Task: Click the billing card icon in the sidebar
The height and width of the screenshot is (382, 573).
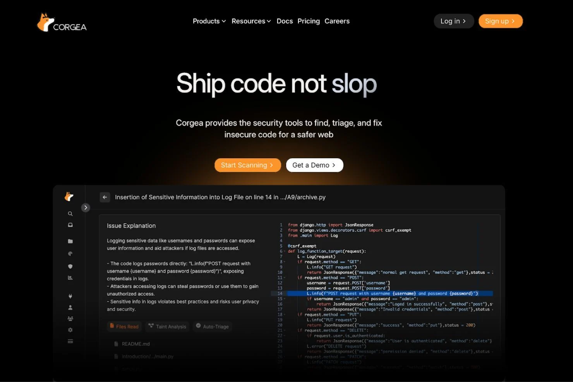Action: (70, 341)
